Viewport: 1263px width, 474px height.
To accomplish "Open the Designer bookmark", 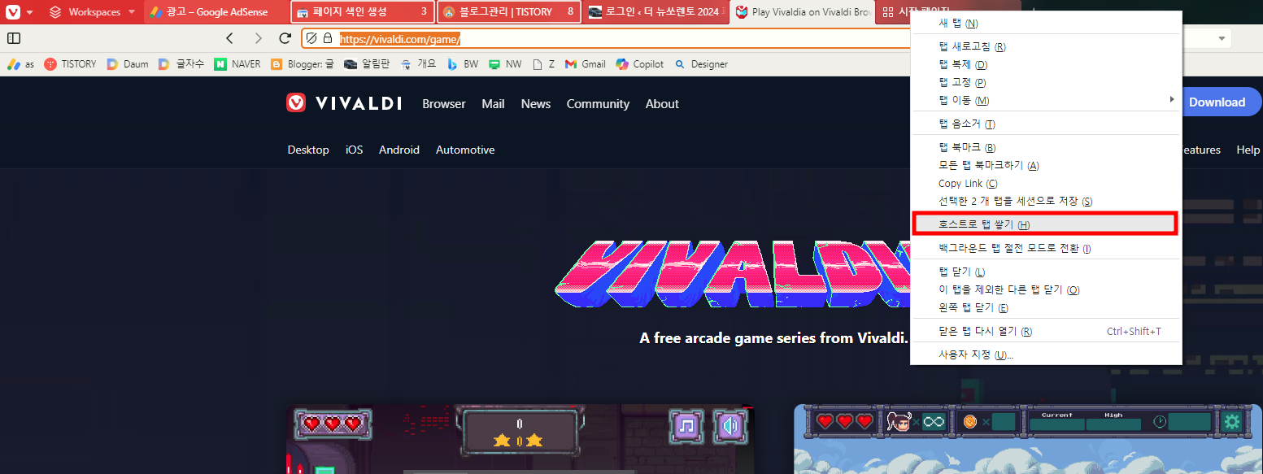I will (701, 63).
